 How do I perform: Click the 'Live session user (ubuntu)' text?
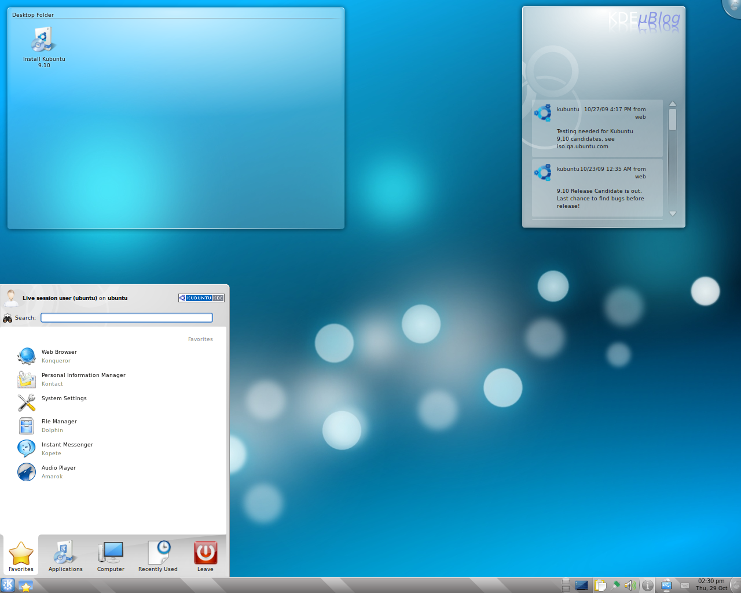pyautogui.click(x=60, y=298)
